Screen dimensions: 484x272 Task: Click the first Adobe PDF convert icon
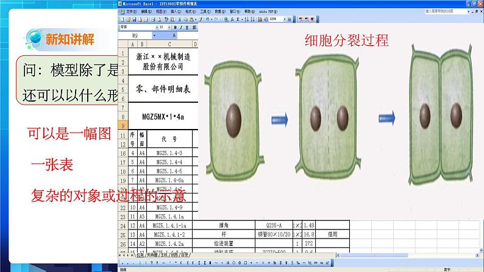301,19
